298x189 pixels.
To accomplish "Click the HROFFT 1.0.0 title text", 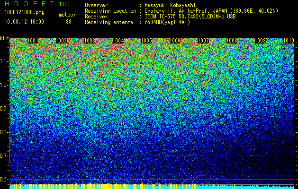I will pyautogui.click(x=37, y=4).
